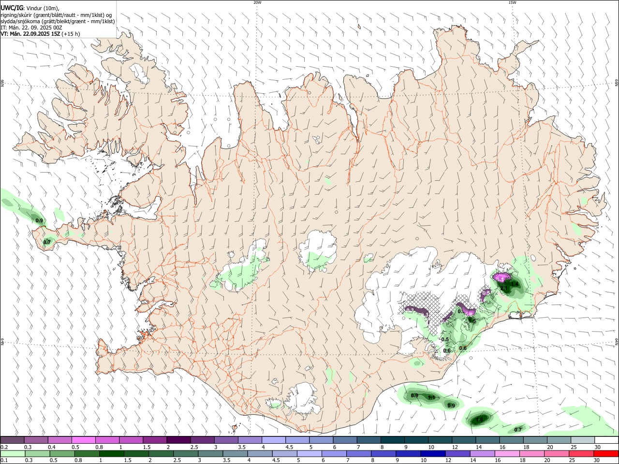Select the pale grey snow swatch labeled 25
The height and width of the screenshot is (464, 619).
pos(583,440)
